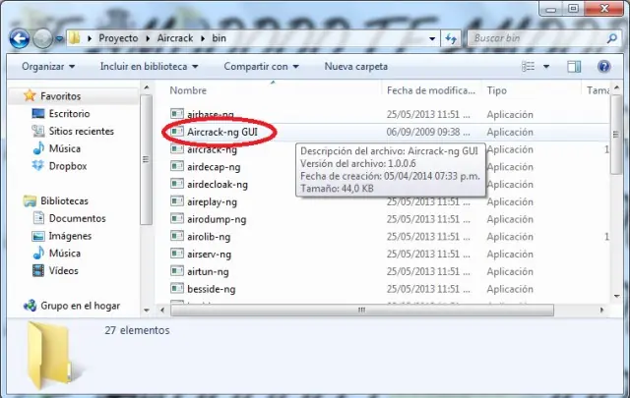Refresh the bin folder view
The height and width of the screenshot is (398, 630).
(x=451, y=39)
